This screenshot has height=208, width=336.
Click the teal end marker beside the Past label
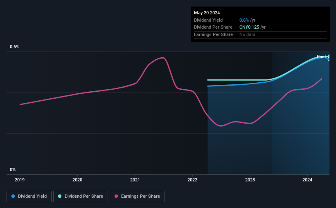tap(329, 56)
